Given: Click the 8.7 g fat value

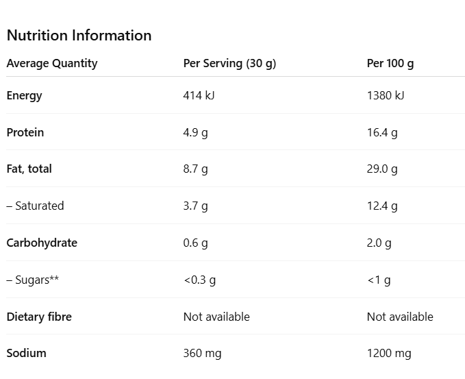Looking at the screenshot, I should pyautogui.click(x=196, y=169).
